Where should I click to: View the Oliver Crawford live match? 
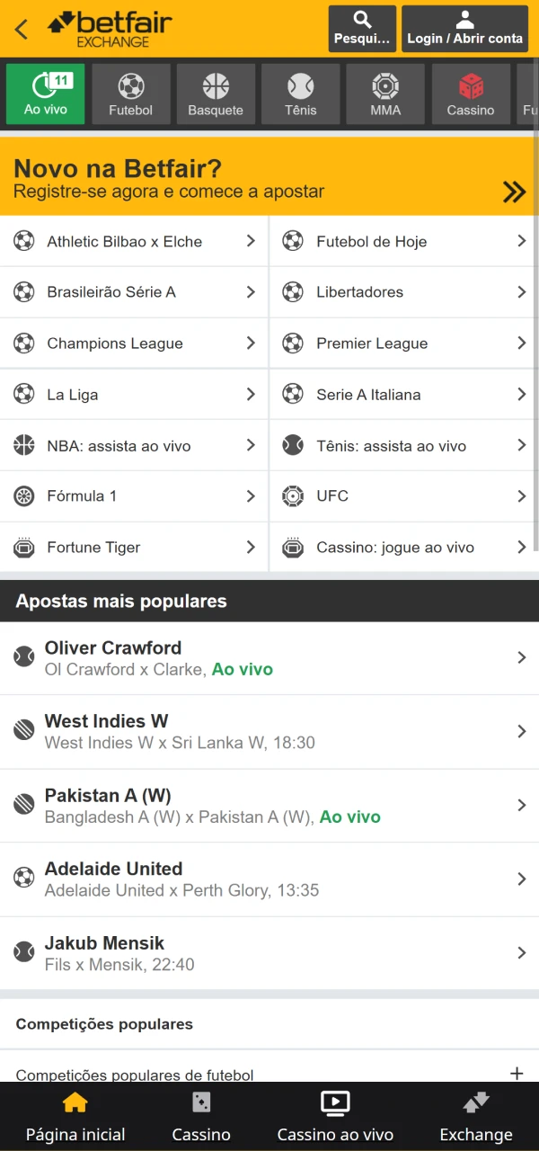pyautogui.click(x=269, y=657)
